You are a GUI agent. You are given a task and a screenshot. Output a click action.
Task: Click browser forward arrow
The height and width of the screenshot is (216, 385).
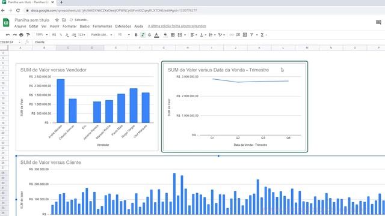point(10,11)
